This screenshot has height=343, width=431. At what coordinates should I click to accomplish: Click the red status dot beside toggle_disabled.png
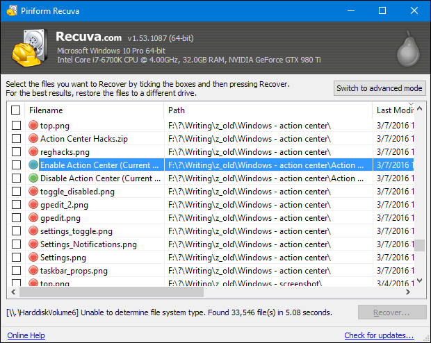(x=33, y=191)
